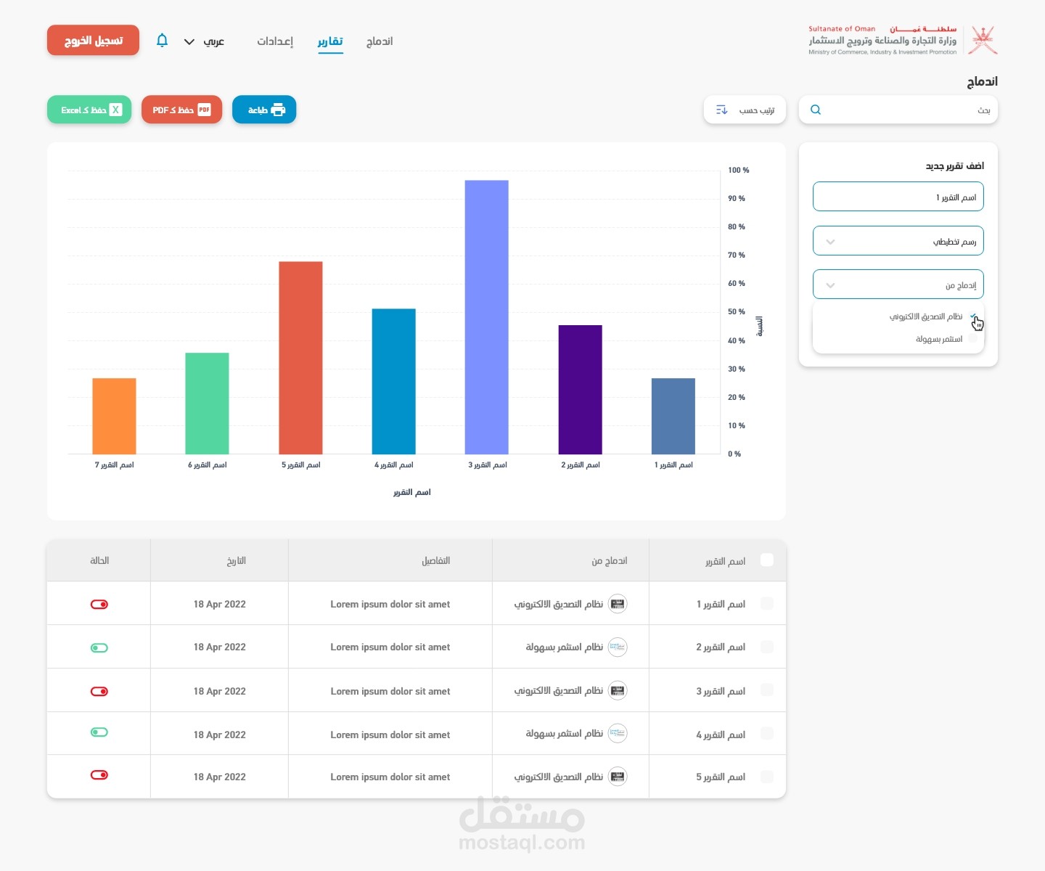This screenshot has height=871, width=1045.
Task: Open the عربي language dropdown
Action: (204, 41)
